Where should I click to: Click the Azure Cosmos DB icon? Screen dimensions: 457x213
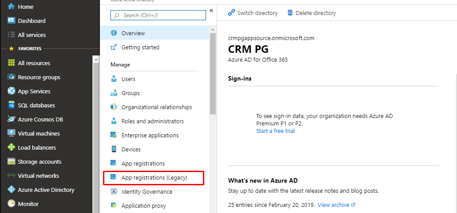click(x=11, y=119)
